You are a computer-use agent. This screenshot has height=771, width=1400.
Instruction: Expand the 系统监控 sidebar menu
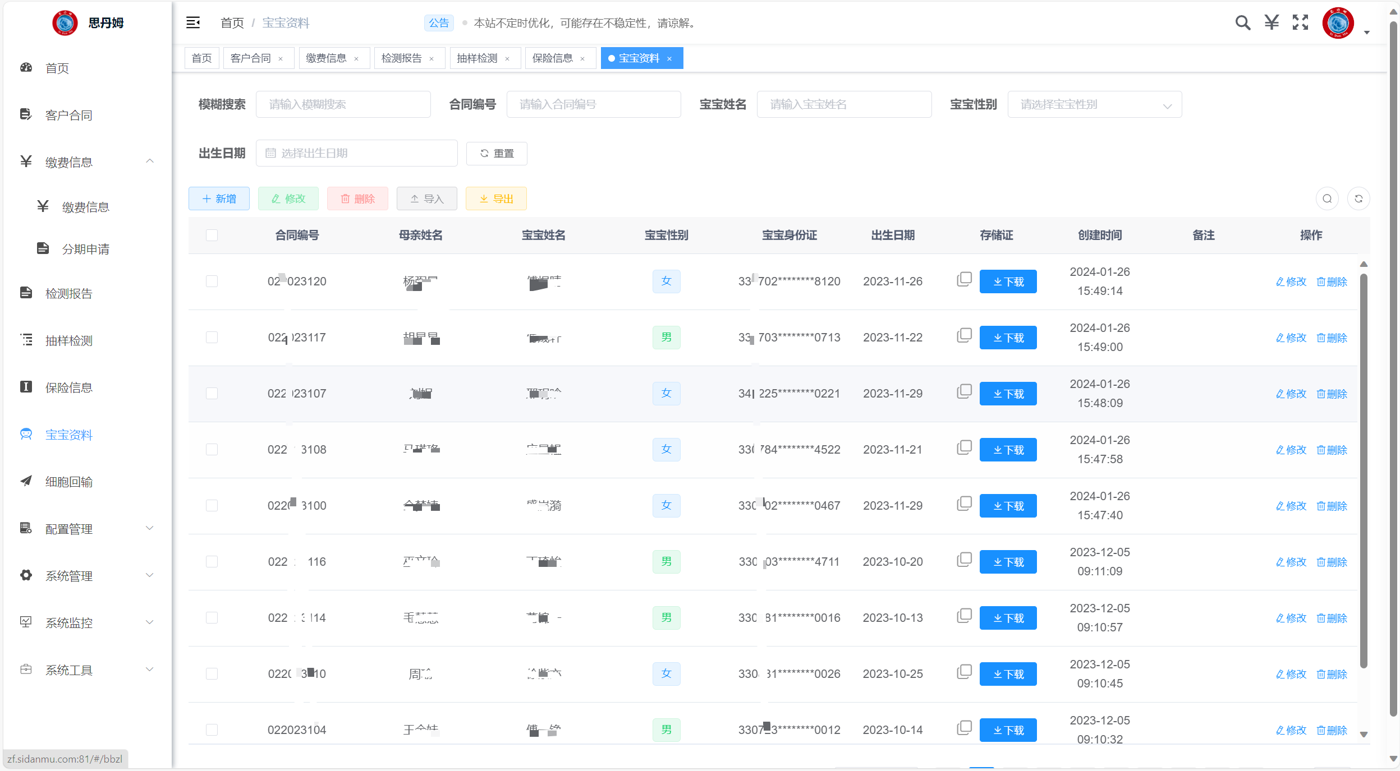click(x=150, y=622)
